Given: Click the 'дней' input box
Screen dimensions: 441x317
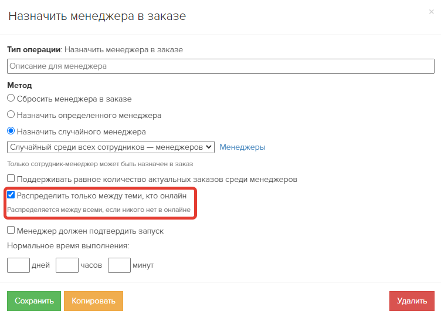Looking at the screenshot, I should [x=18, y=265].
